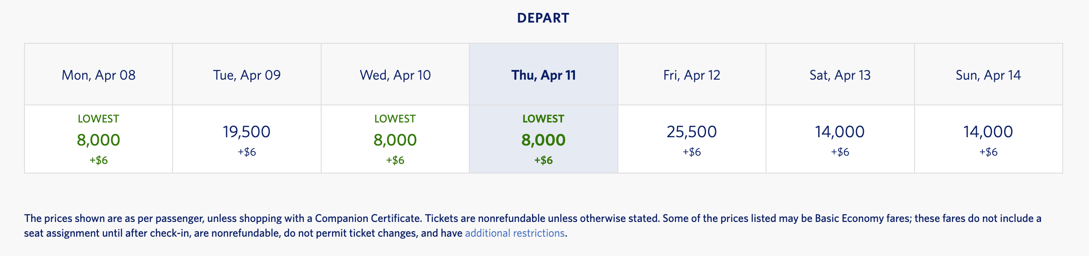1089x256 pixels.
Task: Choose the 8,000 miles fare on Wednesday
Action: click(395, 139)
